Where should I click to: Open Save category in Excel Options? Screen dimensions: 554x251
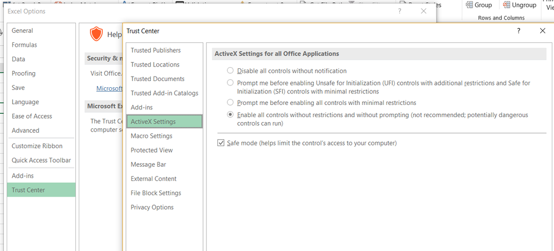[x=42, y=87]
